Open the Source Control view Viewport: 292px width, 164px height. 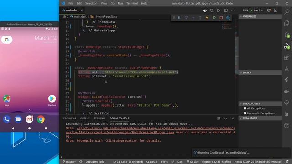click(x=287, y=35)
